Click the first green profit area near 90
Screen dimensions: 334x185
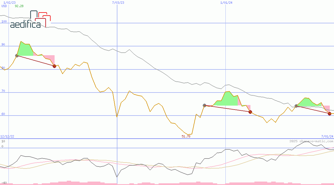25,50
